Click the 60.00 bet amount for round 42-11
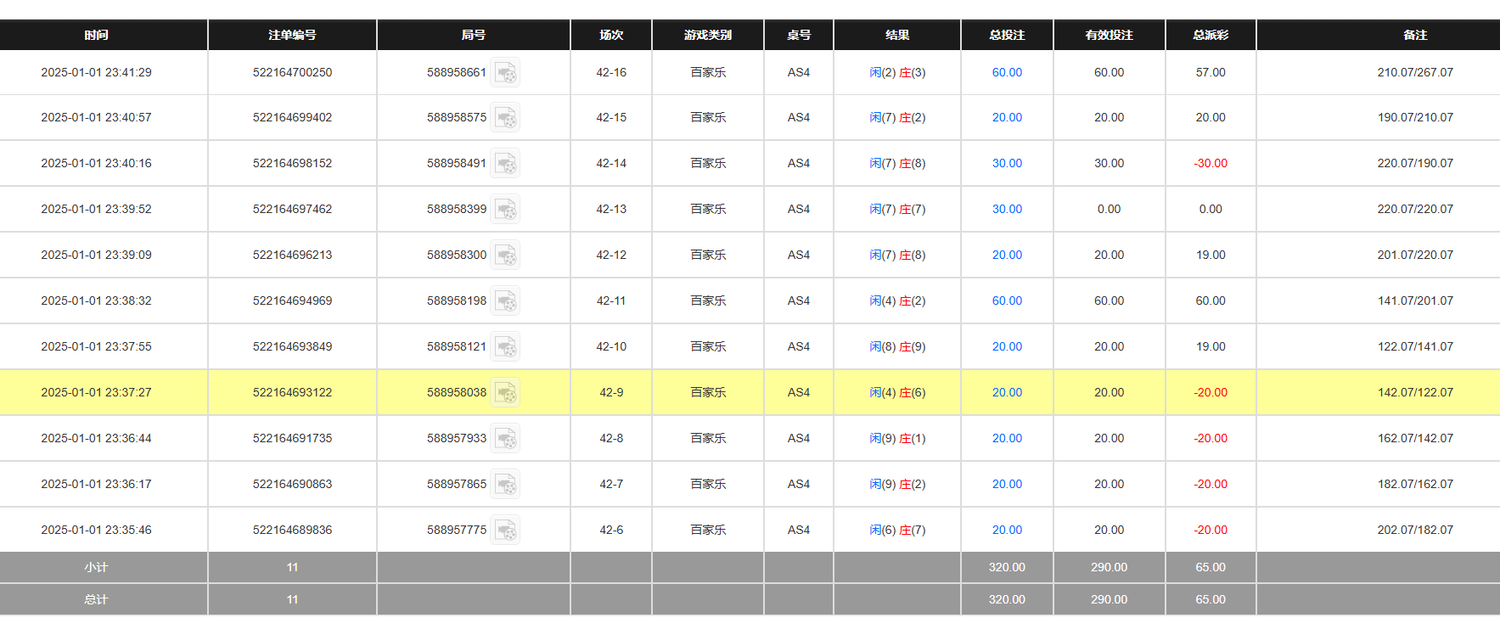The width and height of the screenshot is (1500, 629). (x=1007, y=301)
